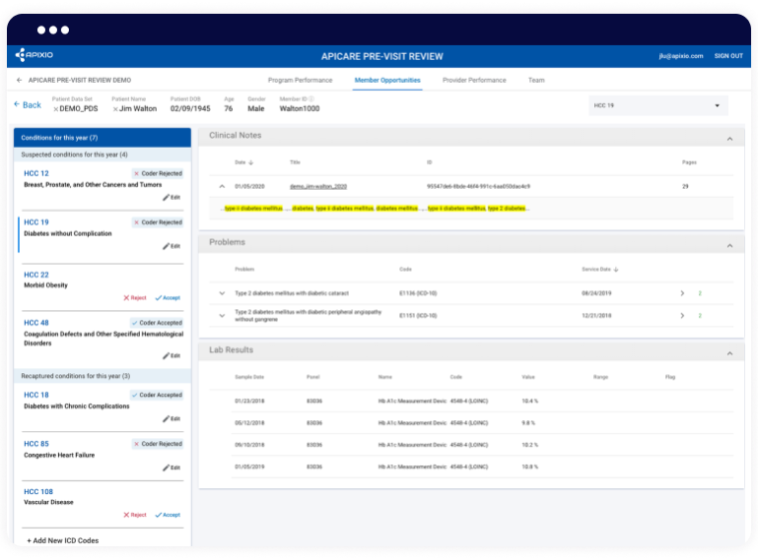Click SIGN OUT
This screenshot has width=758, height=560.
point(728,56)
